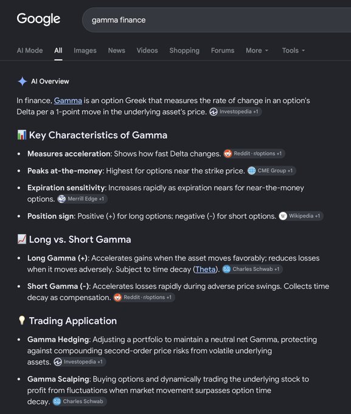Click the Wikipedia W icon
Image resolution: width=351 pixels, height=414 pixels.
tap(283, 216)
